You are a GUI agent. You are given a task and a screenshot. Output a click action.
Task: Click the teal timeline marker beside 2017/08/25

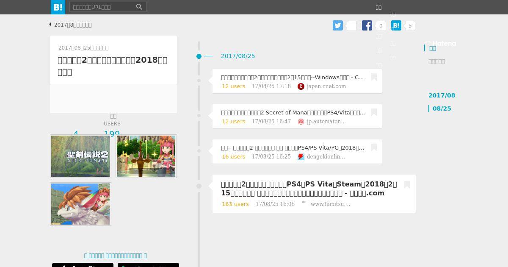tap(199, 56)
